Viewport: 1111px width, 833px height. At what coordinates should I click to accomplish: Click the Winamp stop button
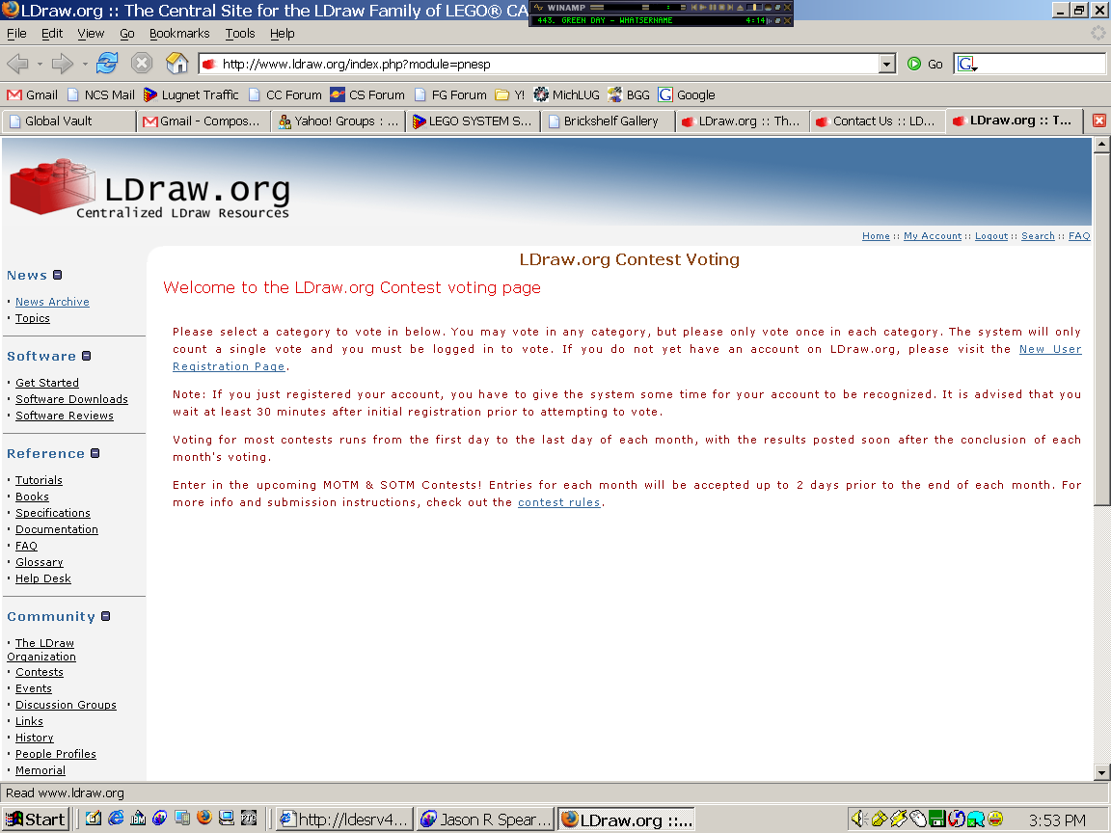pyautogui.click(x=721, y=7)
